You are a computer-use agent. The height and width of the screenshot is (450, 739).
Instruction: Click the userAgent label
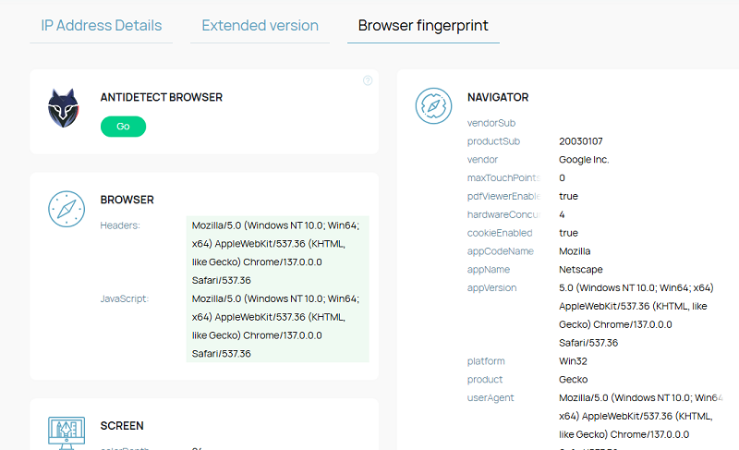coord(491,398)
